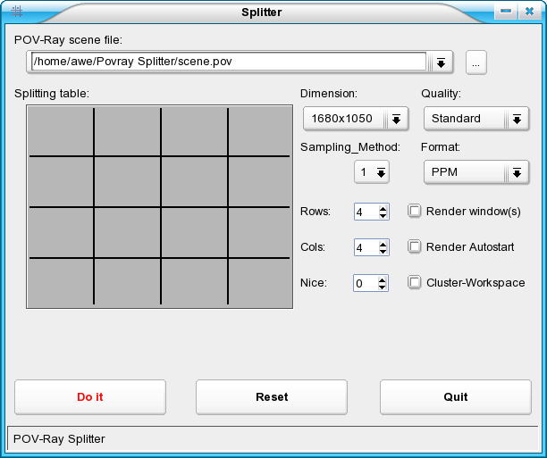547x458 pixels.
Task: Enable the Render window(s) checkbox
Action: pyautogui.click(x=415, y=212)
